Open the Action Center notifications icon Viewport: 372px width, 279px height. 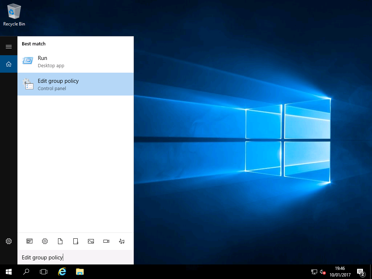[361, 272]
